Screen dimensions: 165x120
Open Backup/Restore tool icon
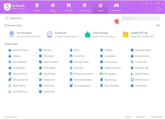10,62
